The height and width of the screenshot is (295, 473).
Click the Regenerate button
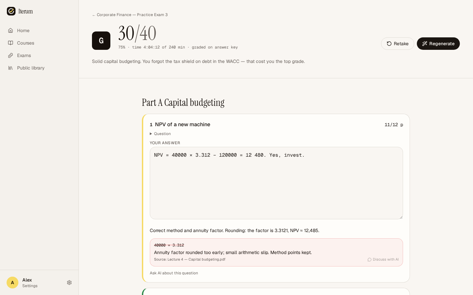click(x=438, y=44)
